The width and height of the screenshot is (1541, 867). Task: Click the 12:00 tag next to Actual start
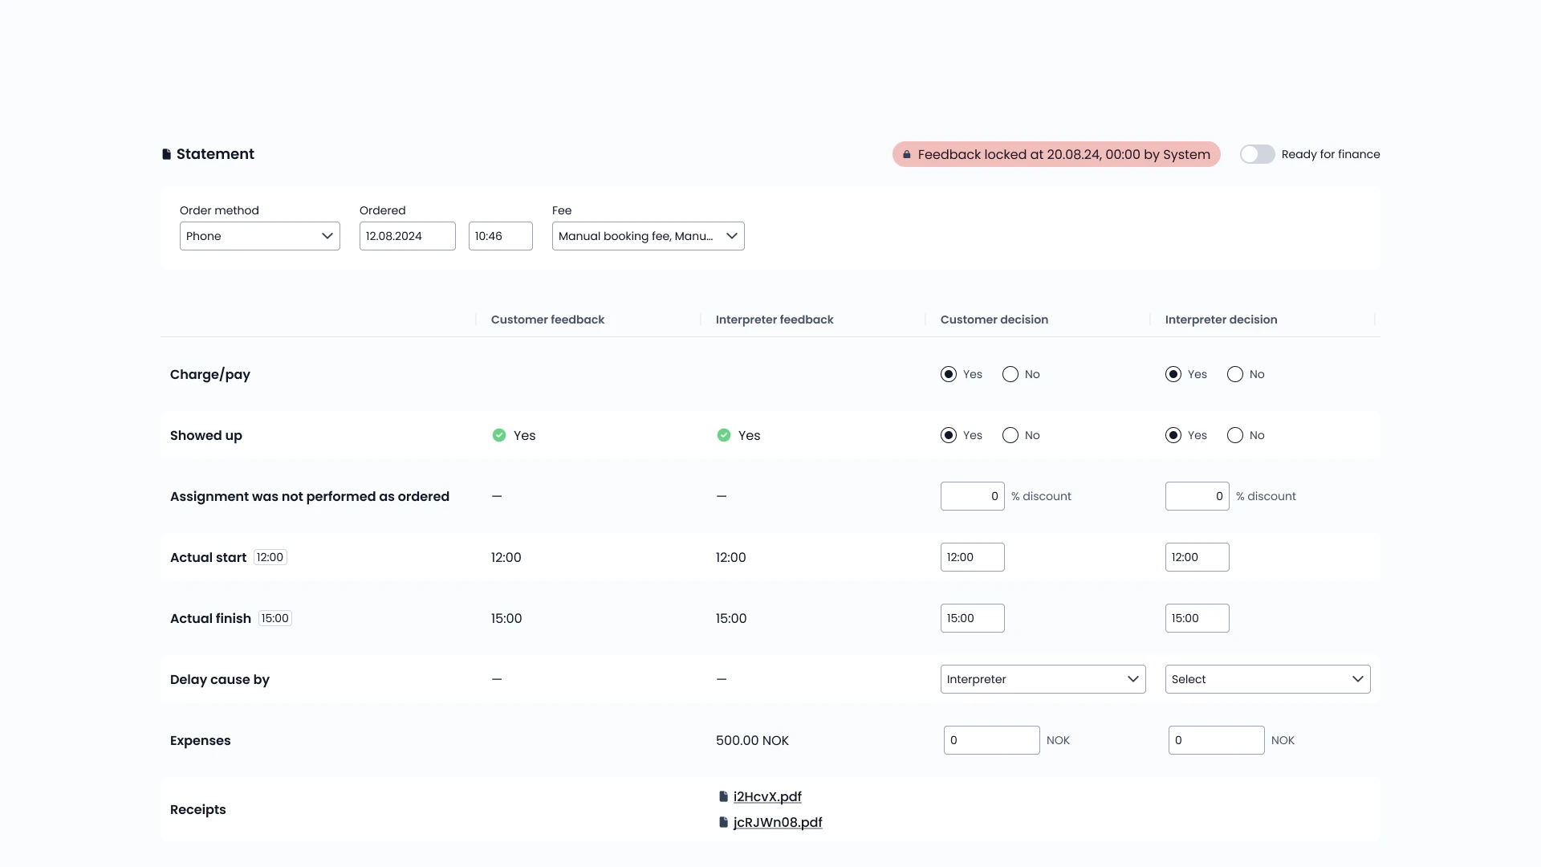pos(270,557)
